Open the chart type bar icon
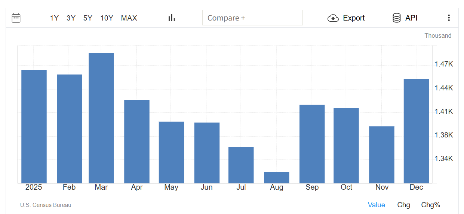This screenshot has width=464, height=214. click(172, 18)
